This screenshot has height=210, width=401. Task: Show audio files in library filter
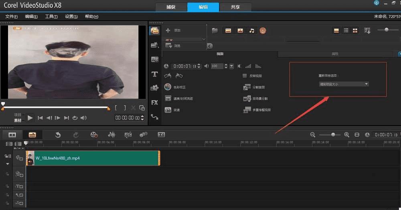click(x=251, y=30)
